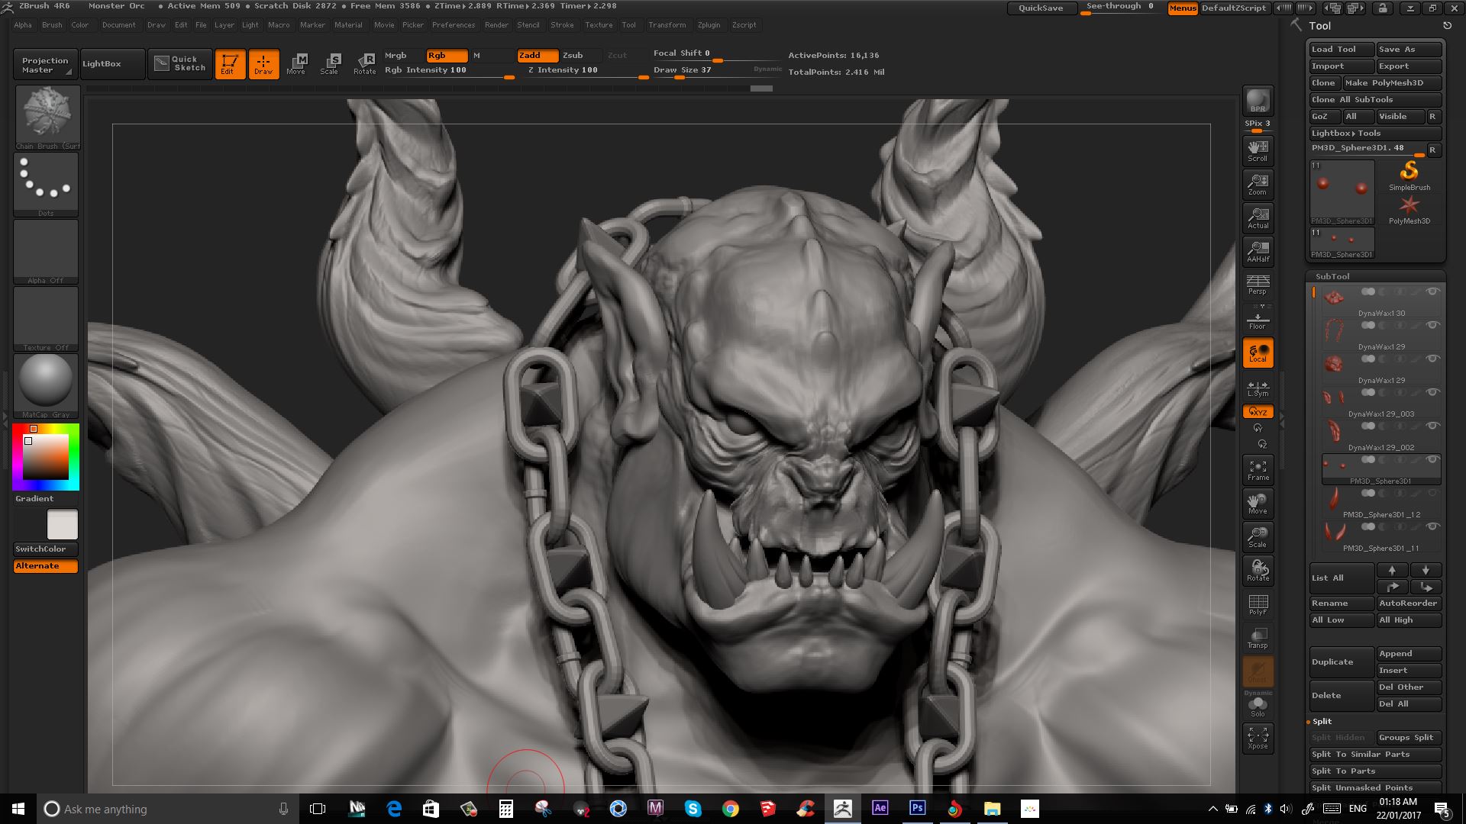Select the Scroll canvas tool
This screenshot has height=824, width=1466.
pyautogui.click(x=1258, y=150)
